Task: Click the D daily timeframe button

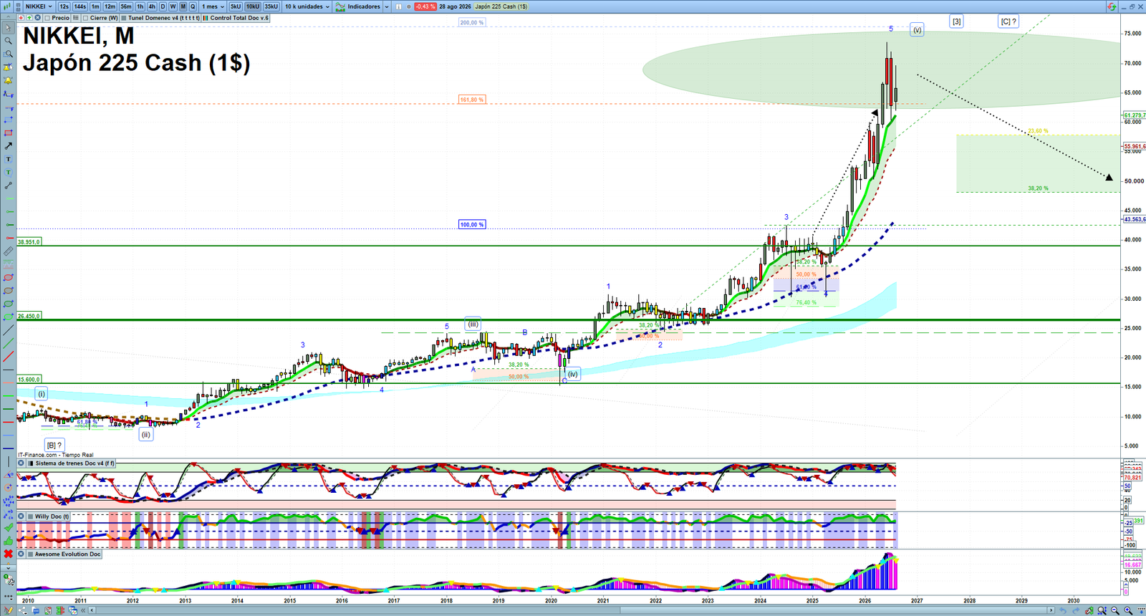Action: (163, 6)
